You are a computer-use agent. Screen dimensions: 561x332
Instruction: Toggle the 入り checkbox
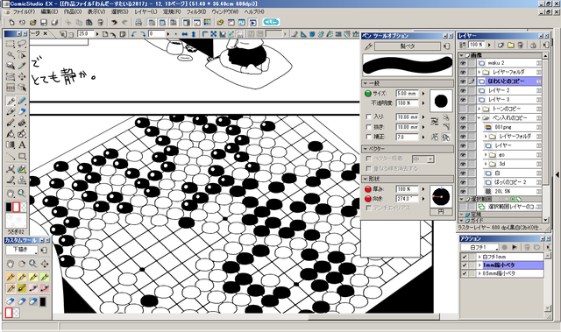(x=368, y=117)
